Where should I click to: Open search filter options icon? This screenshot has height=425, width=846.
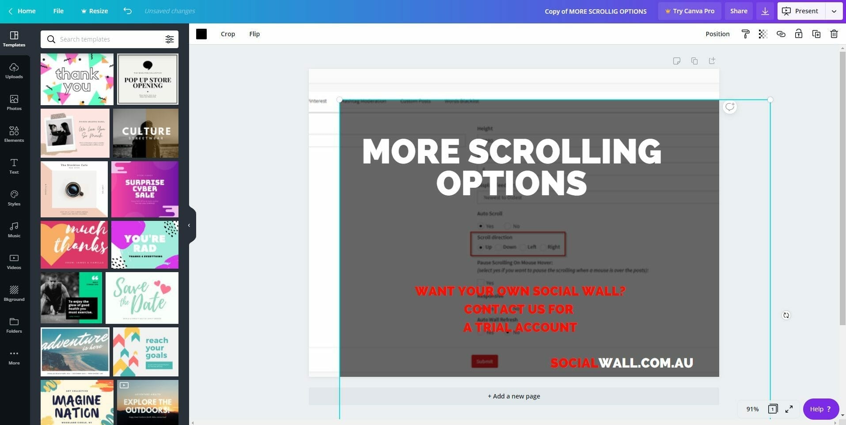pyautogui.click(x=169, y=39)
